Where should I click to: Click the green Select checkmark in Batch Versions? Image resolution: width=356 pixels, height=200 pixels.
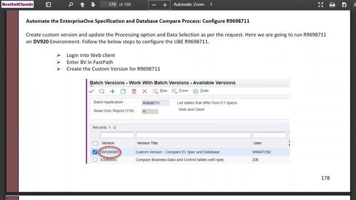[x=91, y=91]
